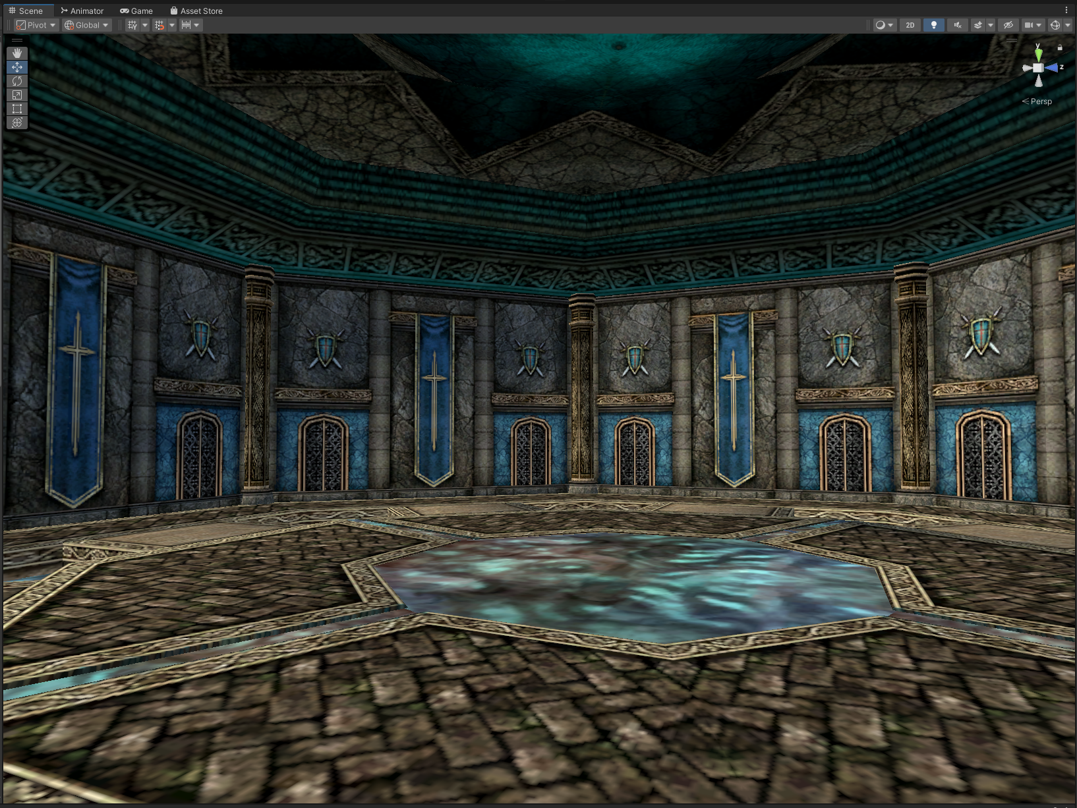This screenshot has width=1077, height=808.
Task: Toggle scene effects layers icon
Action: [x=978, y=25]
